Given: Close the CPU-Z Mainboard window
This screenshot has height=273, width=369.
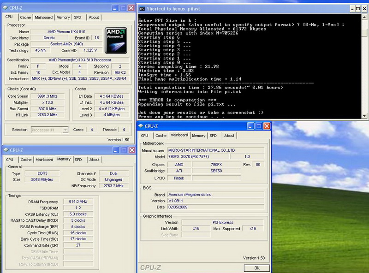Looking at the screenshot, I should tap(267, 126).
